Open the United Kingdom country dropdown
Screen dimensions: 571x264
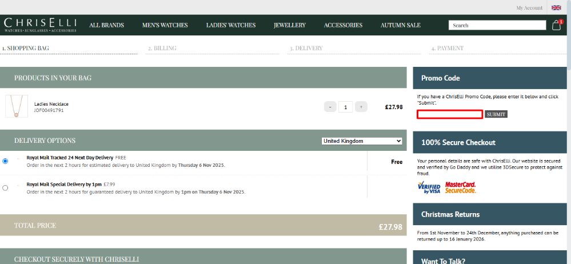click(362, 141)
